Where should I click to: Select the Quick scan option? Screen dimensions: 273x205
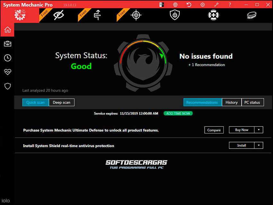[x=36, y=102]
